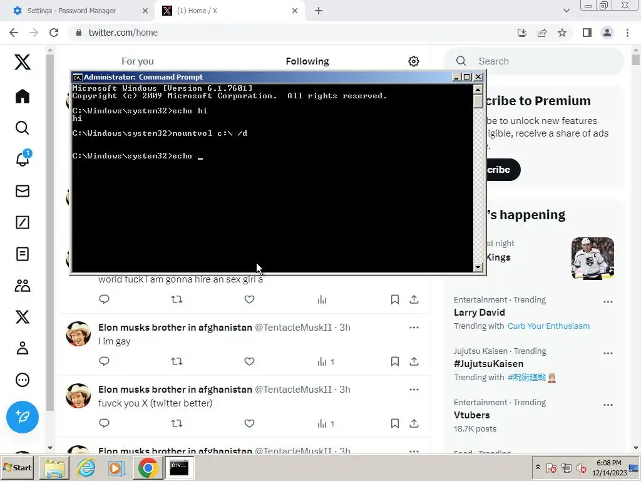The height and width of the screenshot is (481, 641).
Task: Open X Home from sidebar house icon
Action: [x=23, y=96]
